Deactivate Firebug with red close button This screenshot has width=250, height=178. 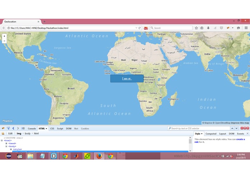pyautogui.click(x=248, y=128)
